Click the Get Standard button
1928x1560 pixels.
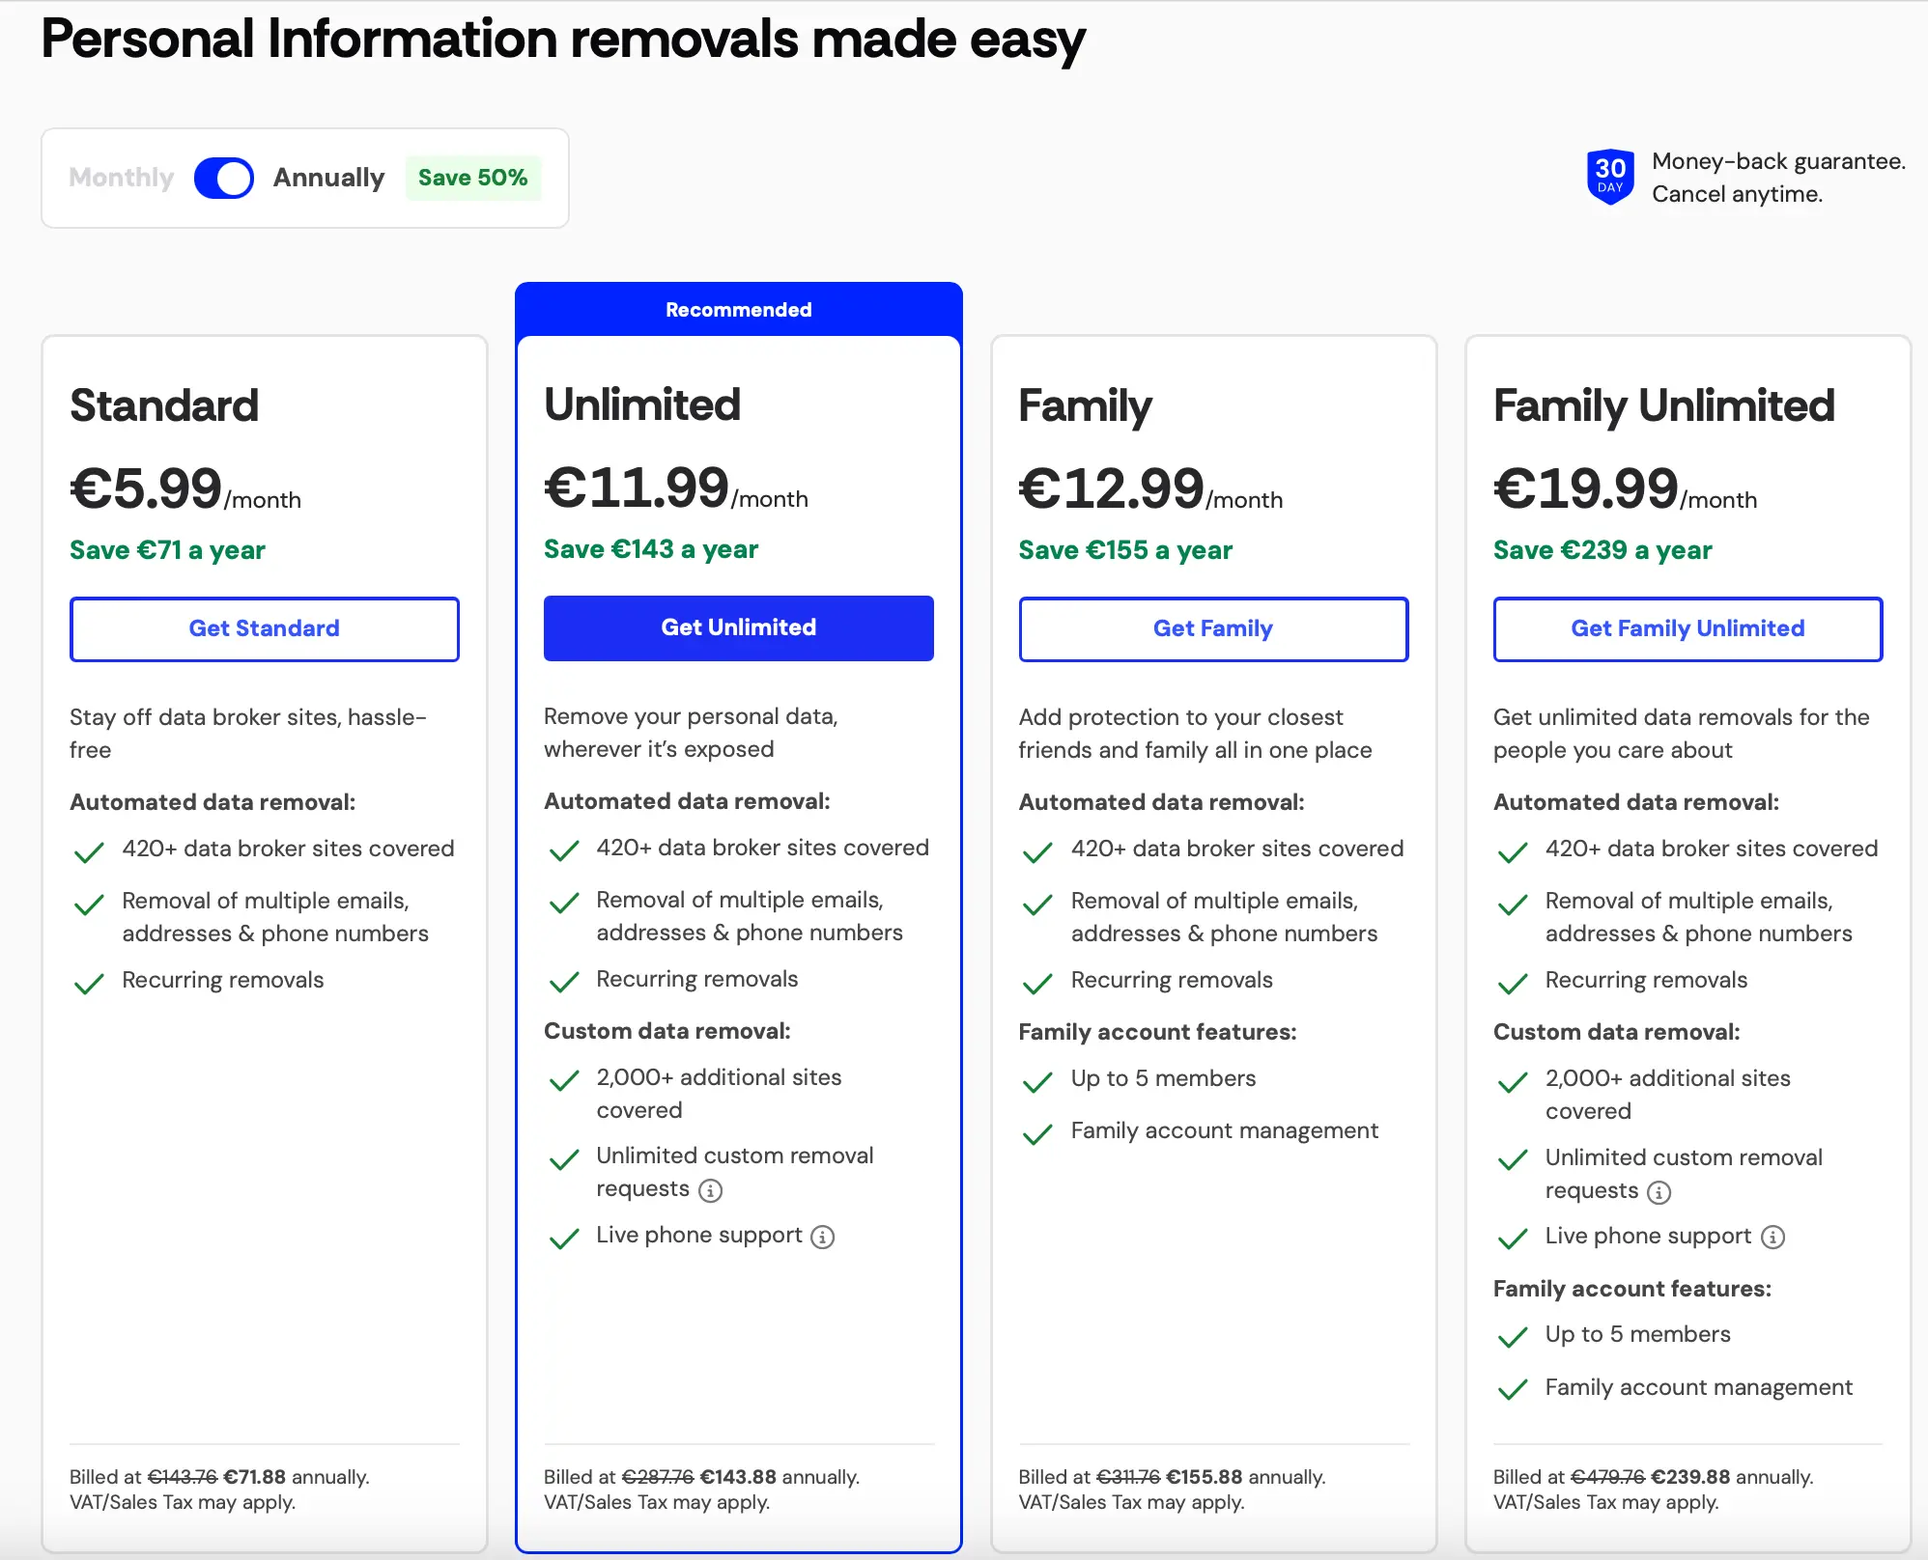click(x=264, y=628)
